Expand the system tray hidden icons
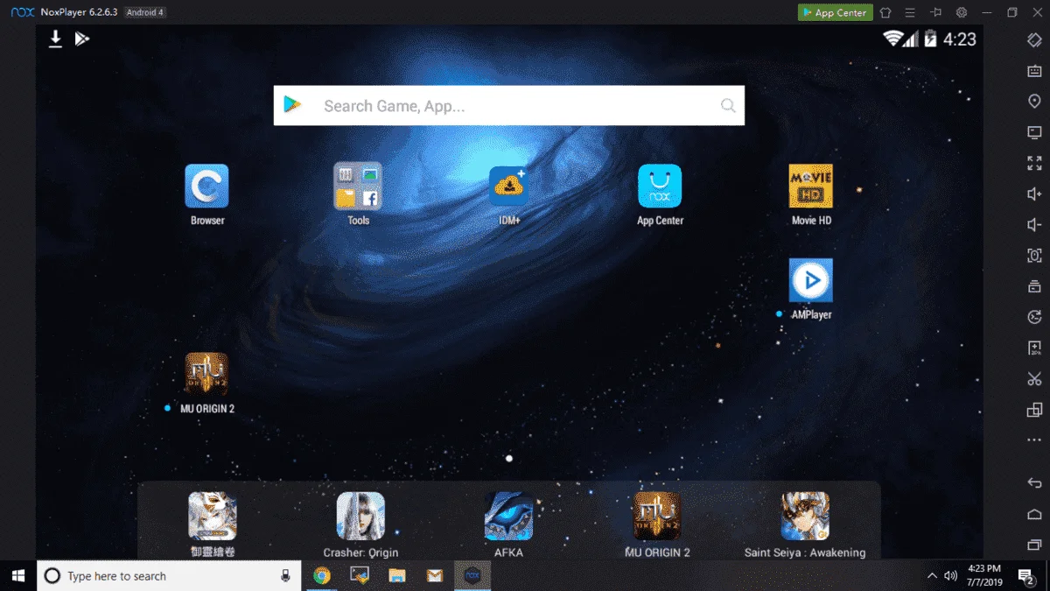The image size is (1050, 591). coord(933,575)
